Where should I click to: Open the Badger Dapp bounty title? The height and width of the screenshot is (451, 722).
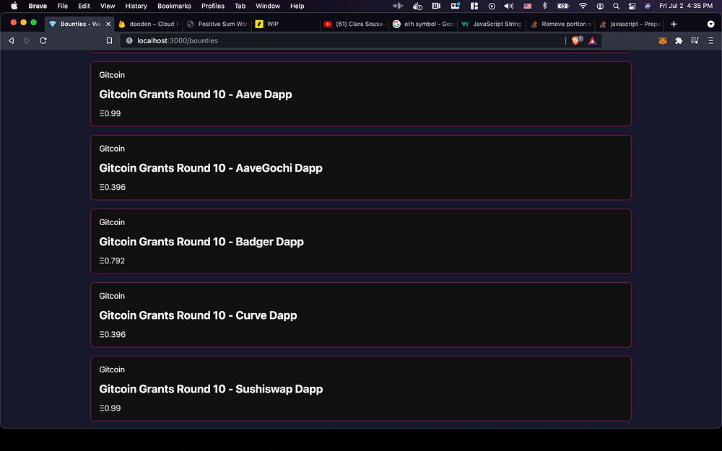[x=201, y=242]
